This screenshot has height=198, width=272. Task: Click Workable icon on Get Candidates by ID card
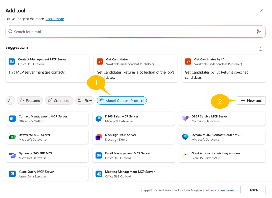click(x=188, y=62)
